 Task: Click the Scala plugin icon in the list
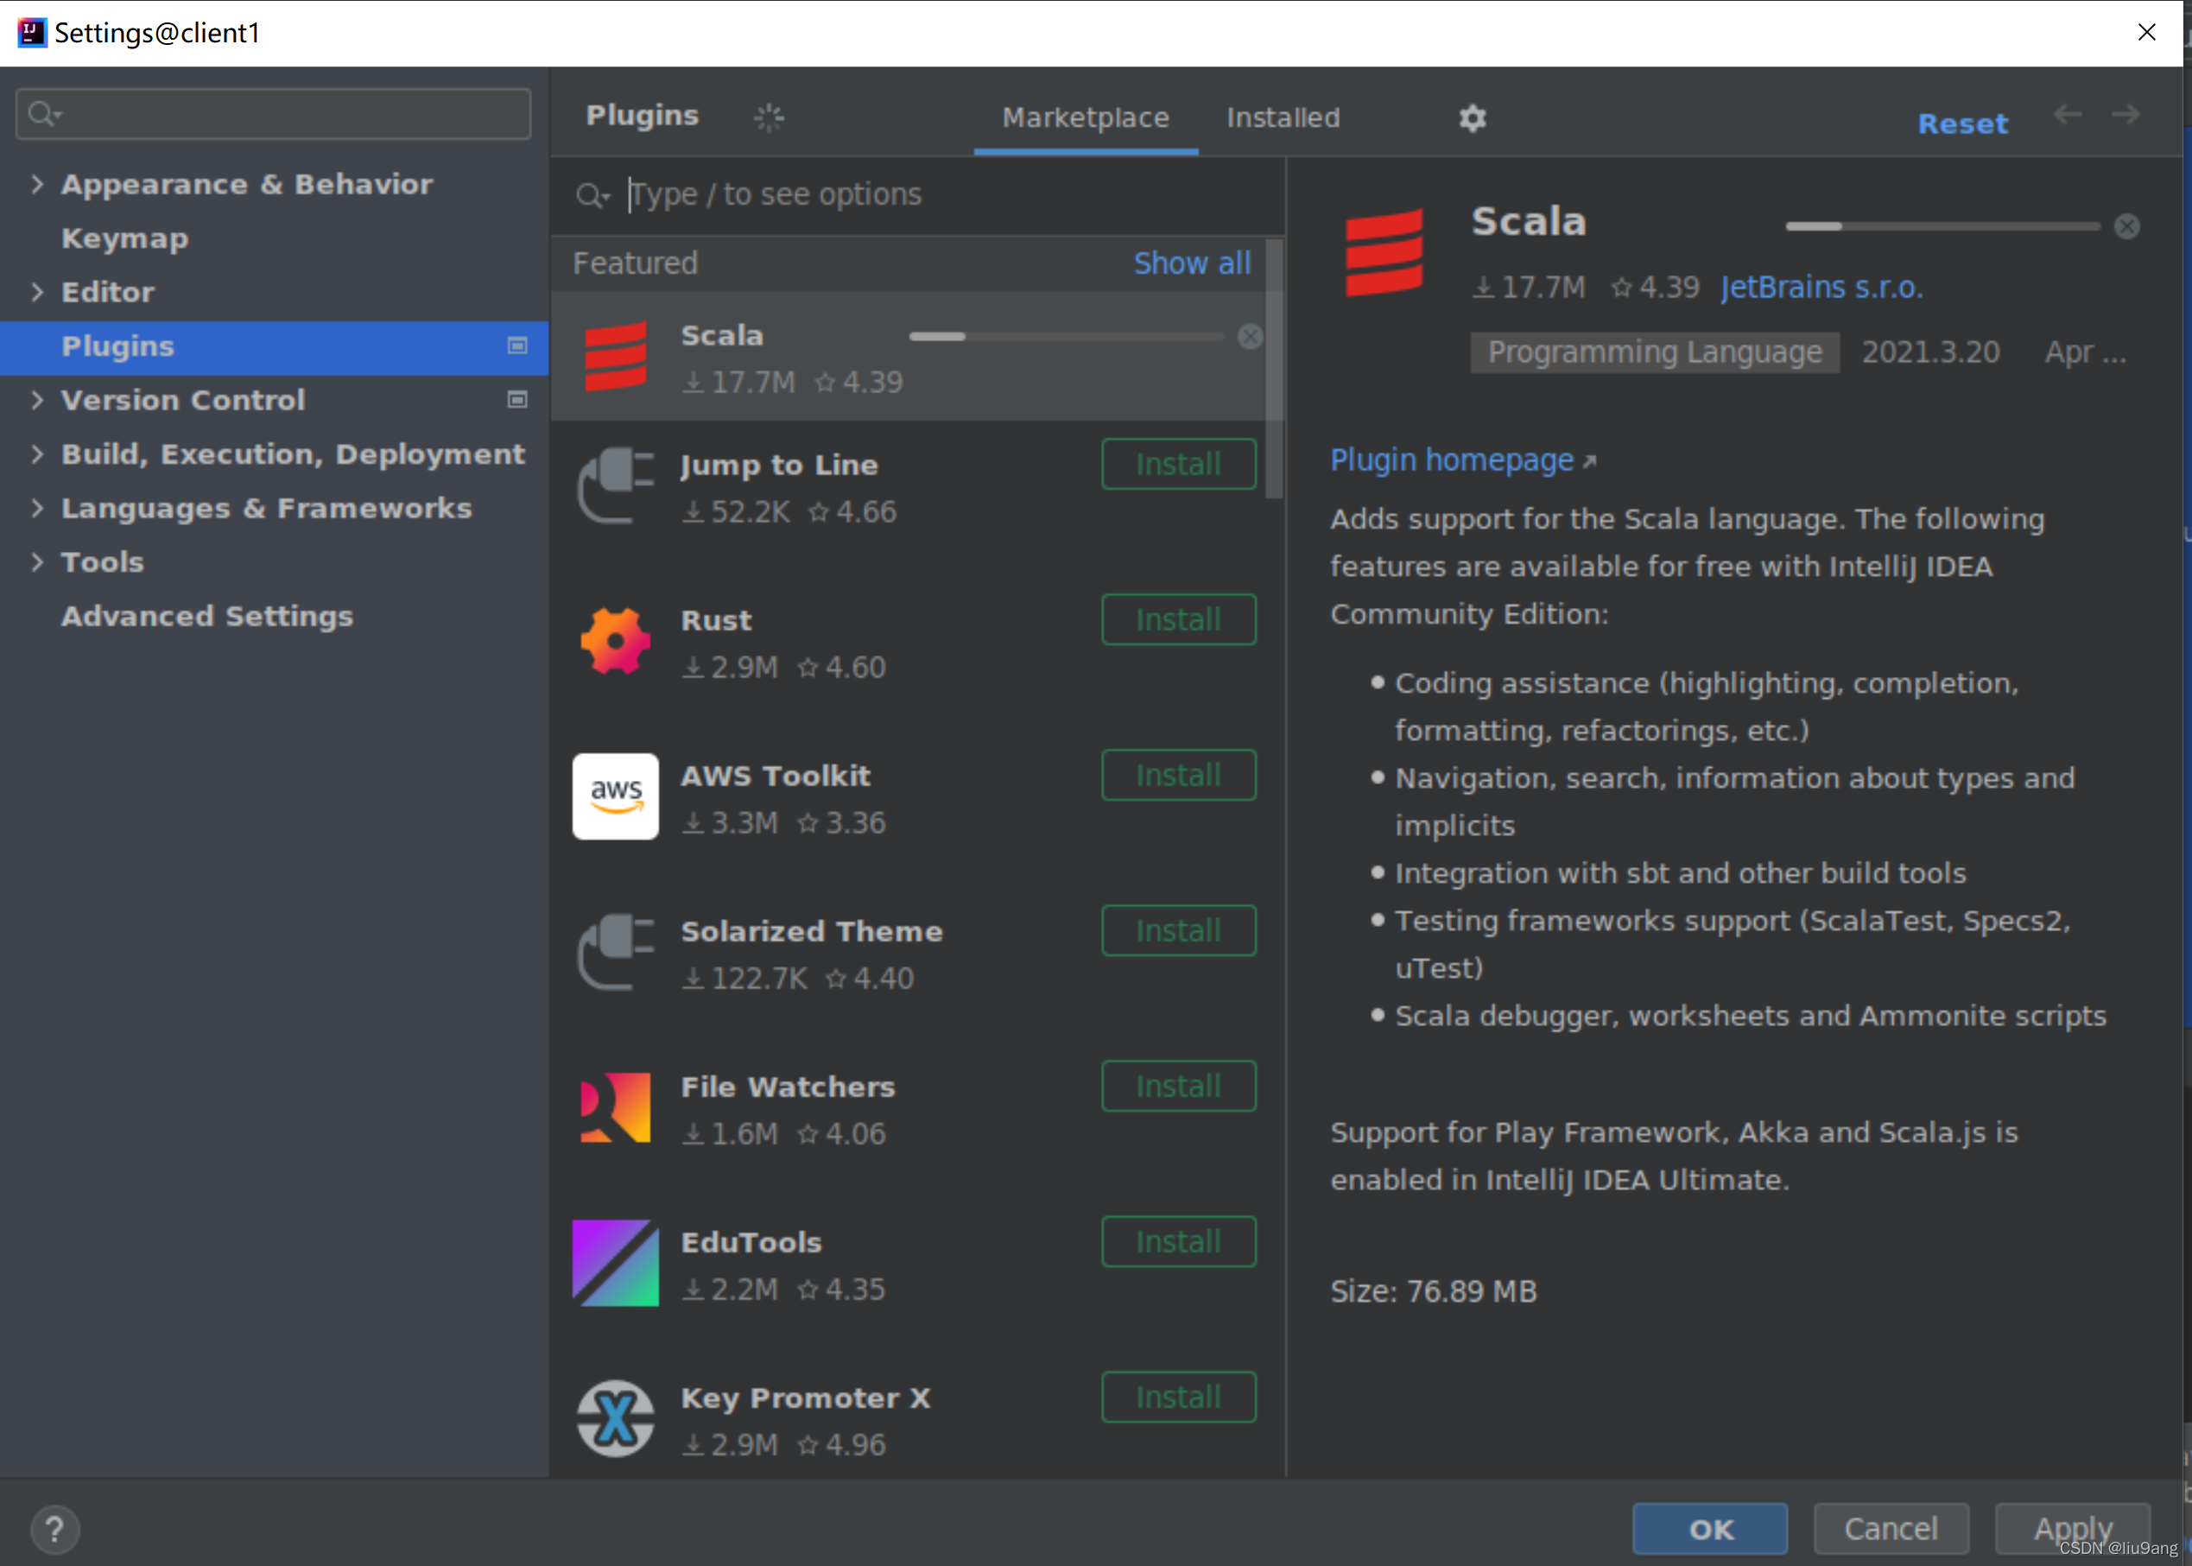(615, 357)
